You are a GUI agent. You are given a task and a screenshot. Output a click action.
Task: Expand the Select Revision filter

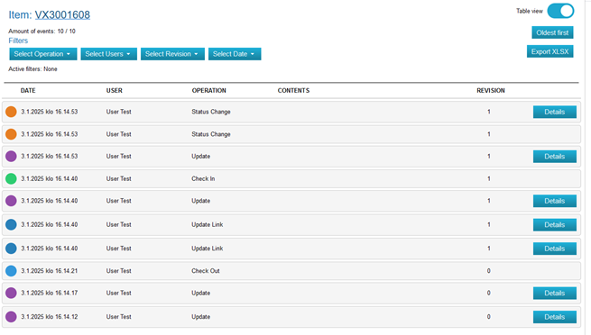tap(172, 54)
